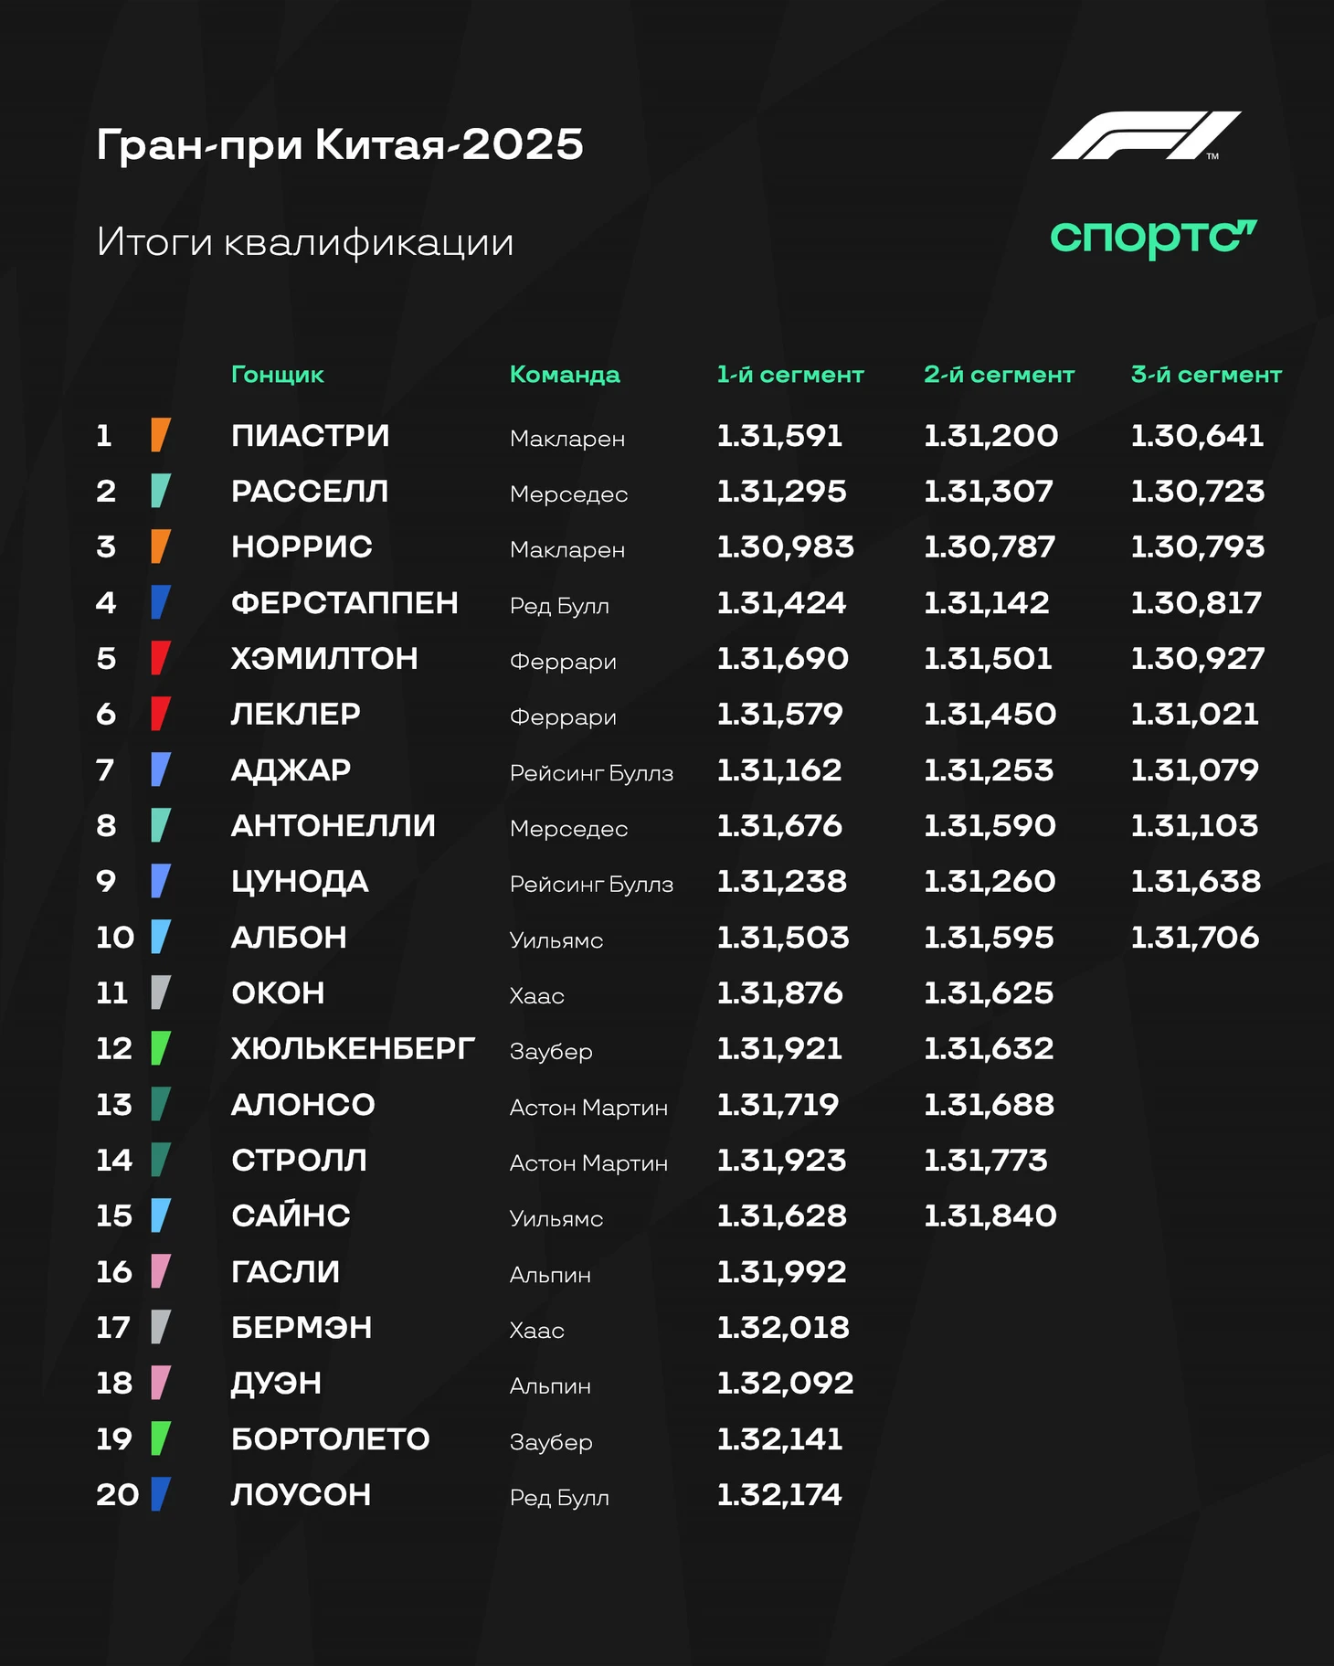Click the ФЕРСТАППЕН driver name
This screenshot has width=1334, height=1666.
pyautogui.click(x=344, y=603)
